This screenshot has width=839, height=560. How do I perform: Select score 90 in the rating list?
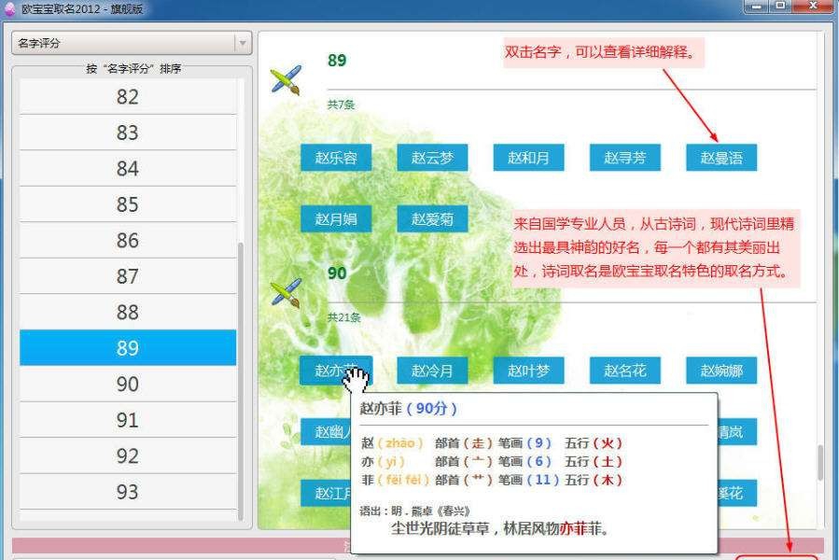126,384
